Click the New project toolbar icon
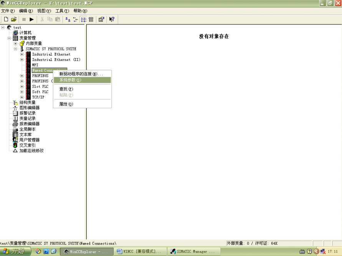 point(6,20)
